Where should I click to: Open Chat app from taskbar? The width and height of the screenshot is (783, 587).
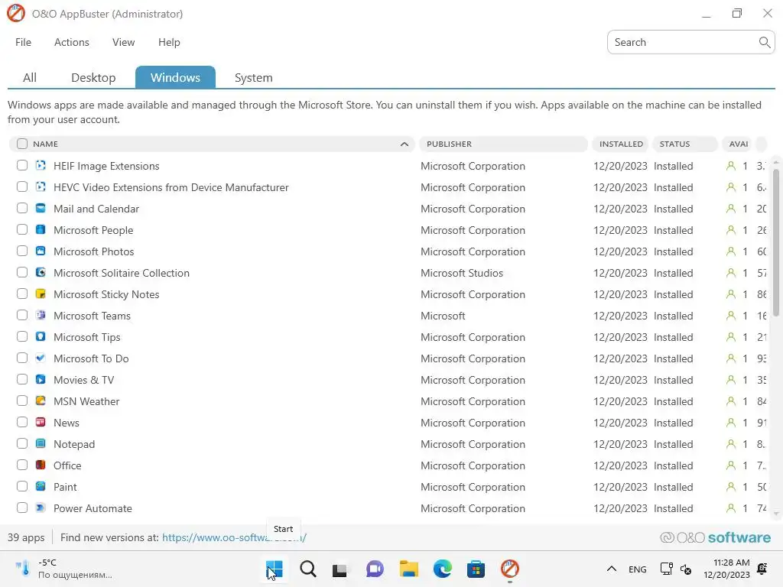pos(375,569)
